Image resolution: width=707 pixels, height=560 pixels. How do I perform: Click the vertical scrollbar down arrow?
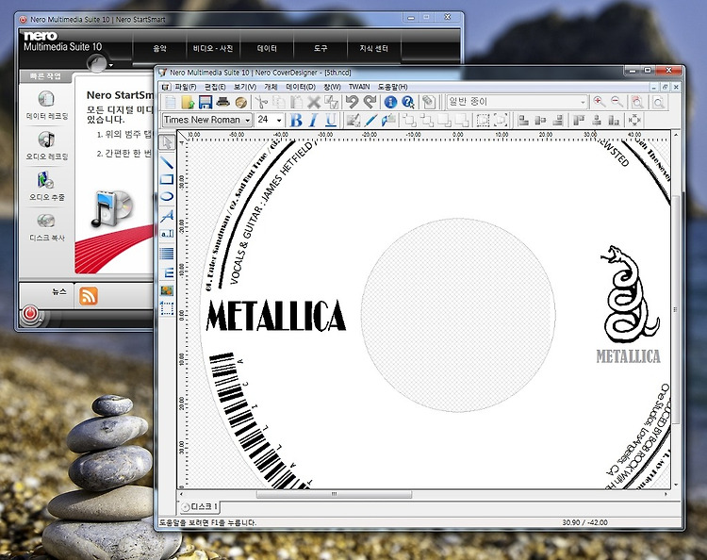pos(676,485)
